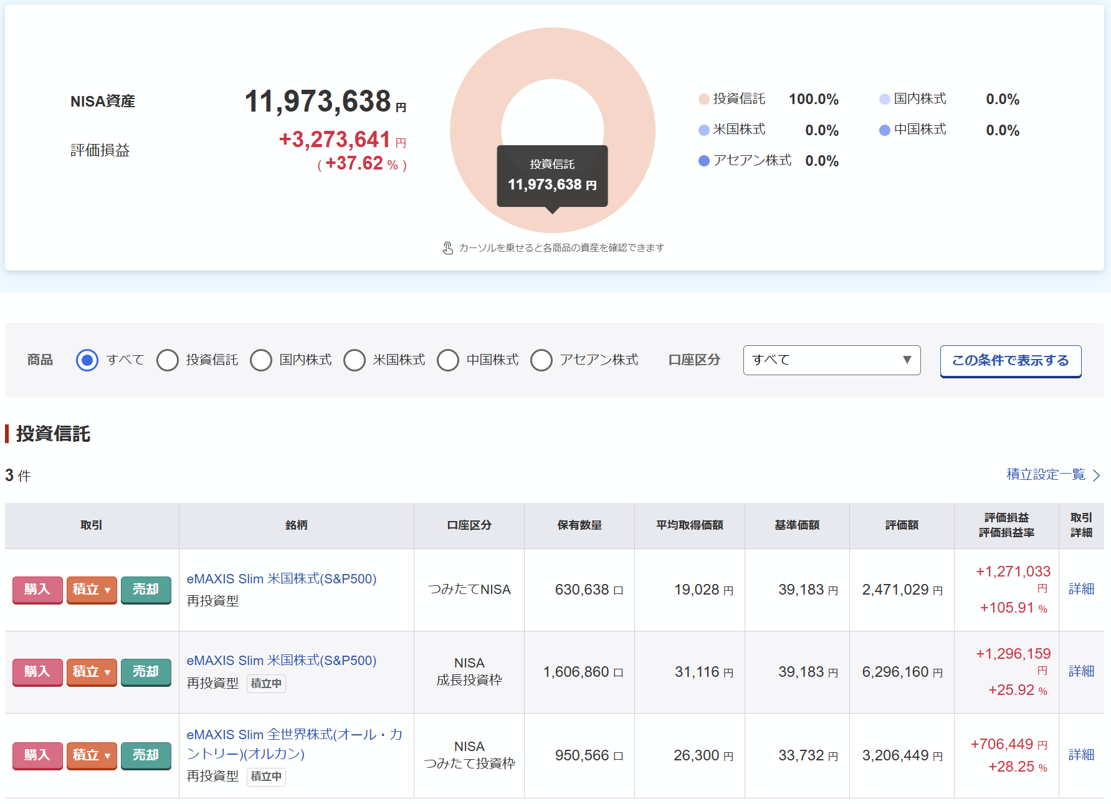Choose the 米国株式 radio option
Screen dimensions: 1111x804
pyautogui.click(x=355, y=360)
